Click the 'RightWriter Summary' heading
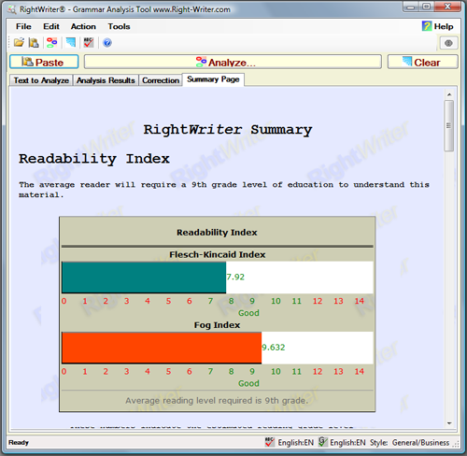Image resolution: width=467 pixels, height=456 pixels. click(x=228, y=130)
